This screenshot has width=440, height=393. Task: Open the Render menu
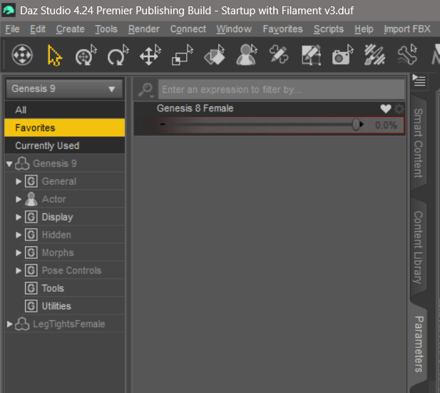143,29
